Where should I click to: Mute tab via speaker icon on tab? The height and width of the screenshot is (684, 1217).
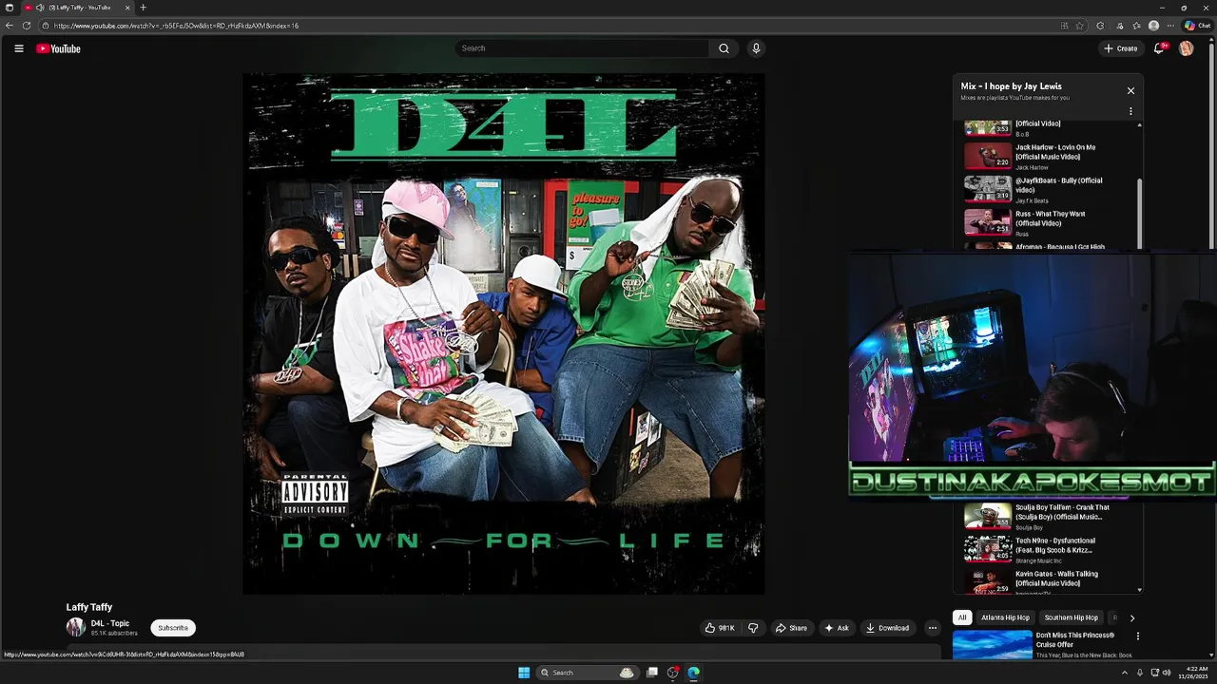click(x=40, y=8)
